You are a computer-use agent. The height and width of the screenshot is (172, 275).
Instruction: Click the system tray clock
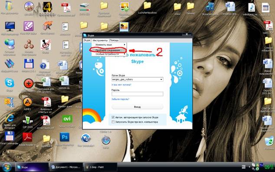coord(269,167)
